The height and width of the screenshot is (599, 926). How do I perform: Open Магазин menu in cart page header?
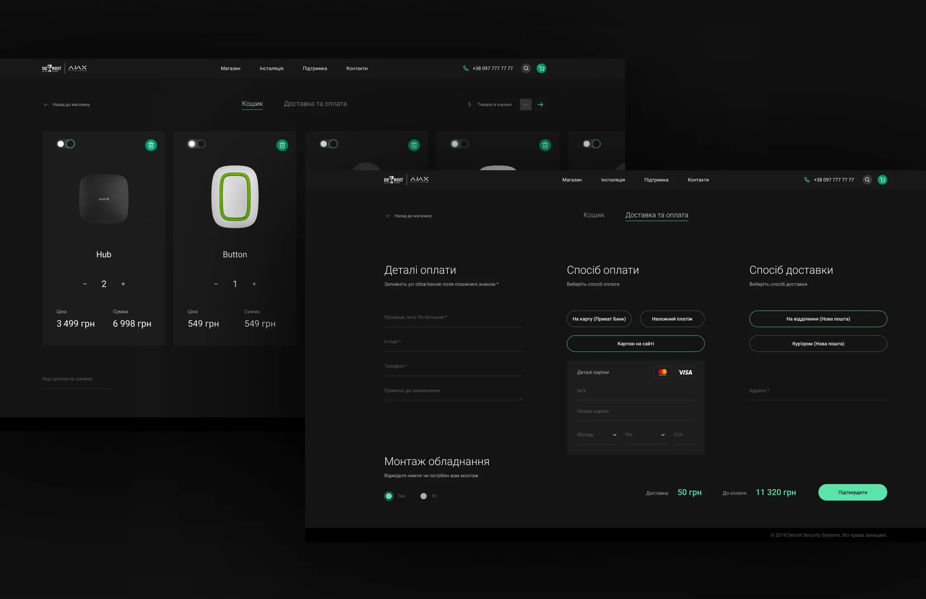(230, 69)
